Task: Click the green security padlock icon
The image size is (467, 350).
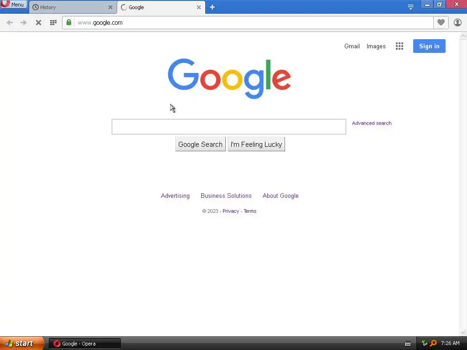Action: [69, 22]
